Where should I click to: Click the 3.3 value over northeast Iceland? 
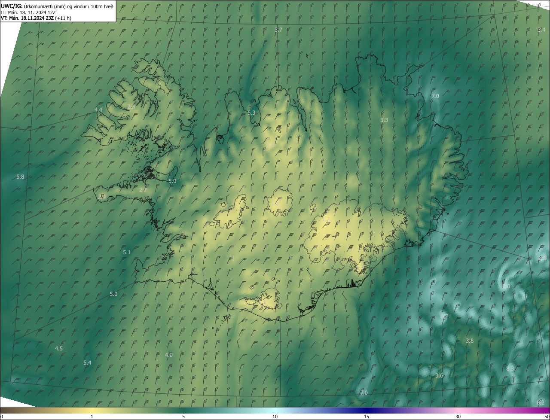pyautogui.click(x=384, y=120)
